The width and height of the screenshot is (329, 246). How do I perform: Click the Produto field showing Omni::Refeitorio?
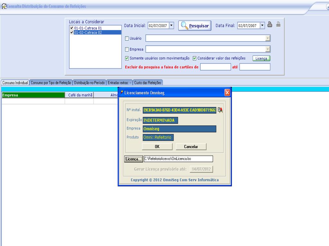(158, 137)
